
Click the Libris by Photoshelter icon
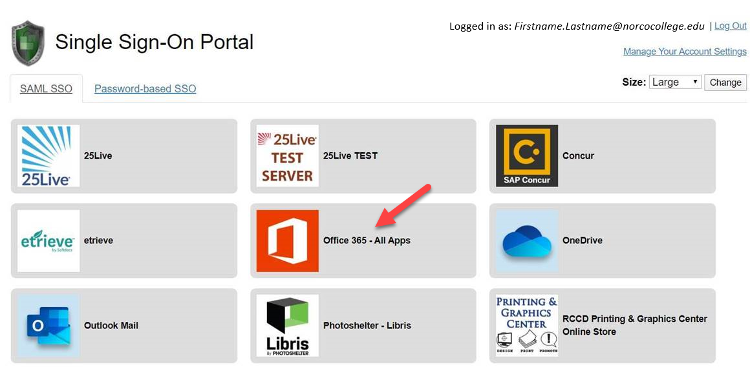pyautogui.click(x=288, y=326)
